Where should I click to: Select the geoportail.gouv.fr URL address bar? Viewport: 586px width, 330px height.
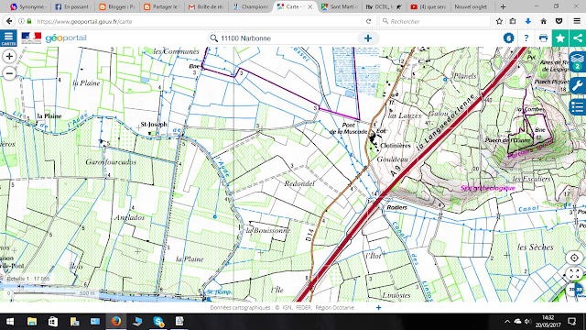[x=198, y=21]
